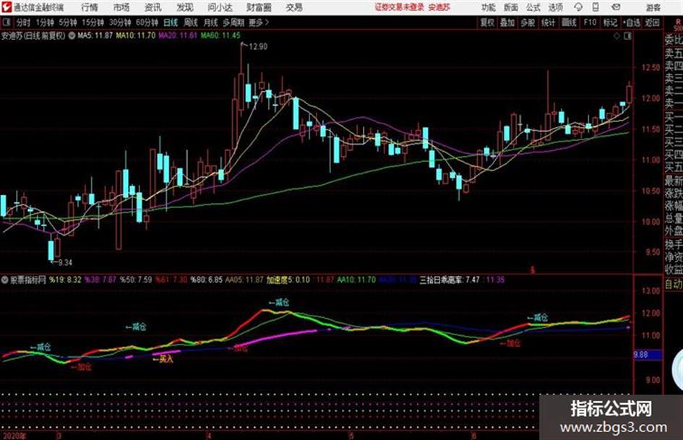This screenshot has width=683, height=440.
Task: Expand the 更多 periods chevron
Action: click(259, 22)
